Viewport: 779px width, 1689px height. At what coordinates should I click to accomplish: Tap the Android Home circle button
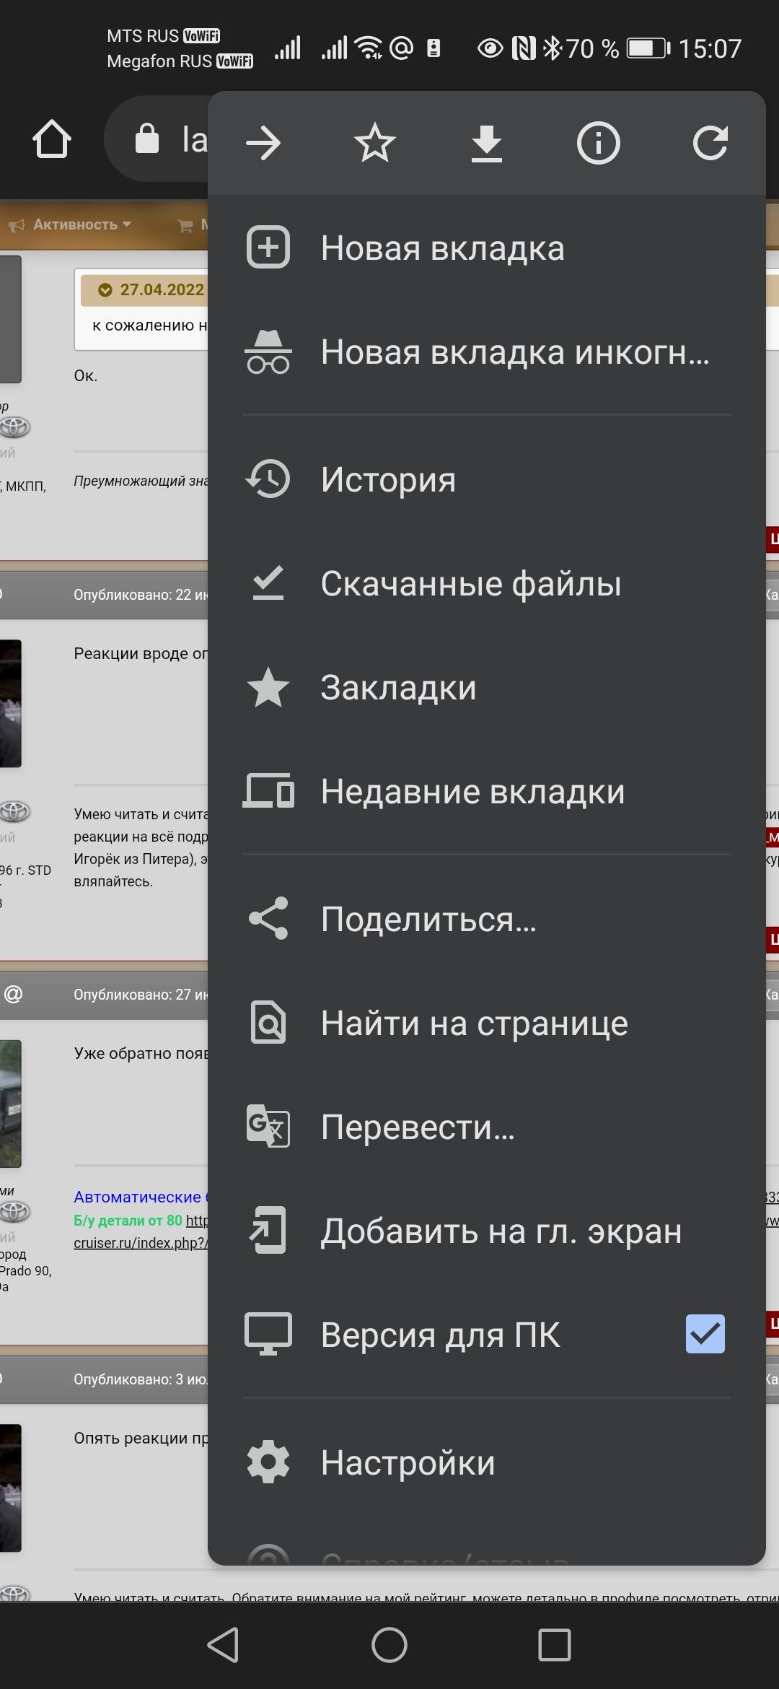pyautogui.click(x=389, y=1646)
